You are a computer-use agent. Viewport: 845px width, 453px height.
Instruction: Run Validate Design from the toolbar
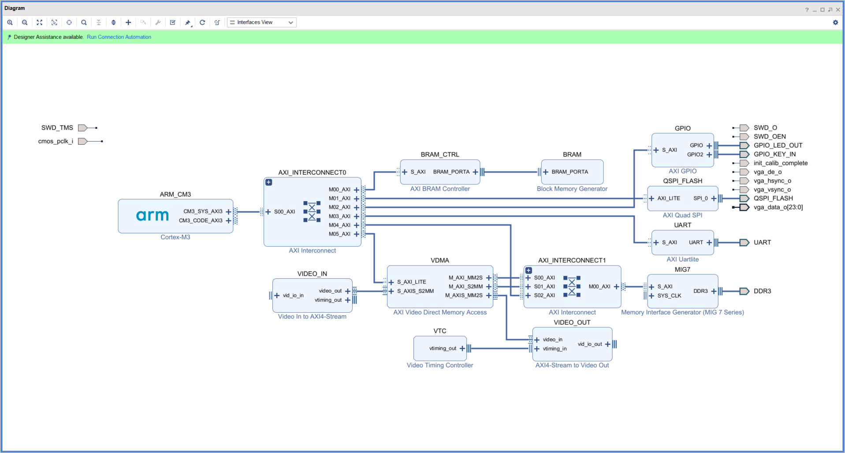coord(172,22)
